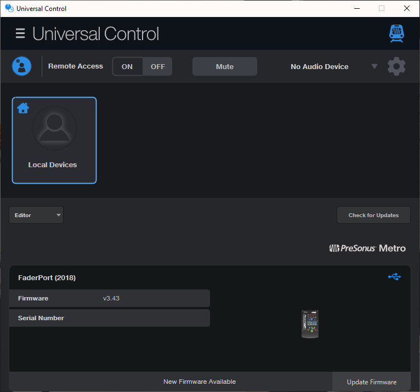Click the FaderPort (2018) device name
This screenshot has height=392, width=420.
47,277
